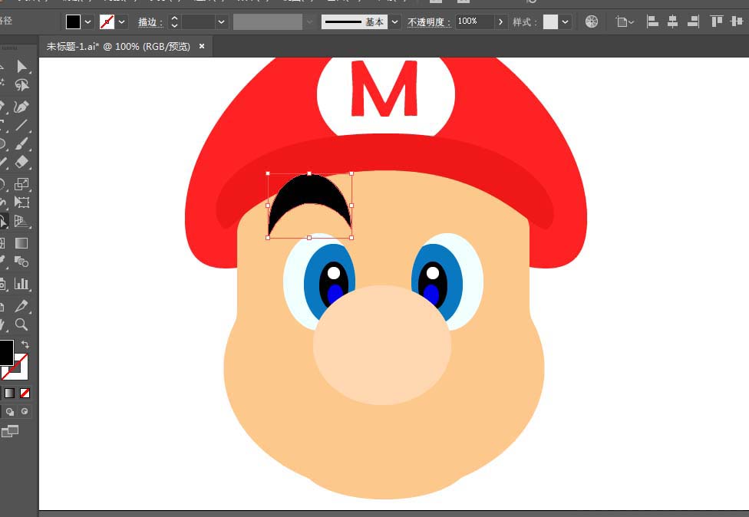The image size is (749, 517).
Task: Click the variable width profile box
Action: pyautogui.click(x=268, y=21)
